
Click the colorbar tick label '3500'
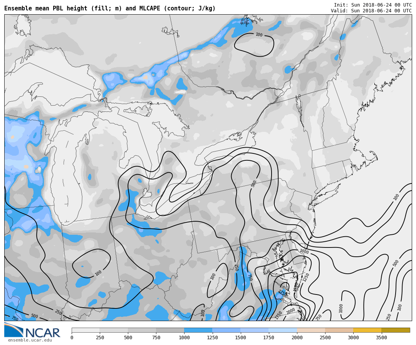pos(381,338)
